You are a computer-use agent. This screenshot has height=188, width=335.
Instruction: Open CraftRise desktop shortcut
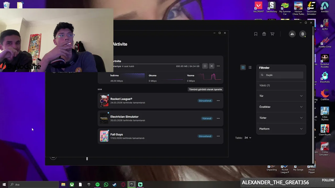click(325, 95)
